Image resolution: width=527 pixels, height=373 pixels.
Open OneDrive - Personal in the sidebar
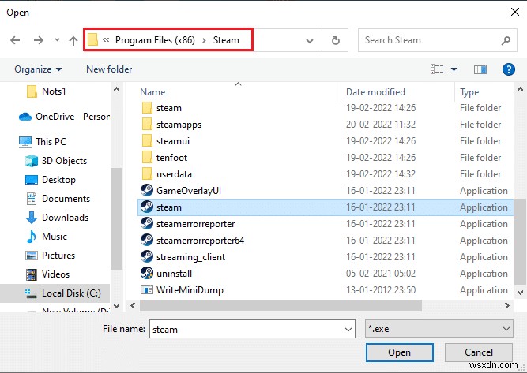click(x=64, y=117)
